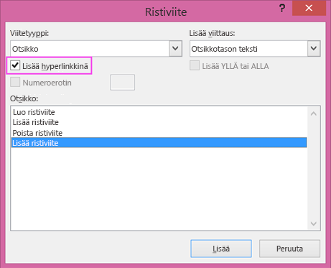Image resolution: width=331 pixels, height=268 pixels.
Task: Close the Ristiviite dialog
Action: coord(309,8)
